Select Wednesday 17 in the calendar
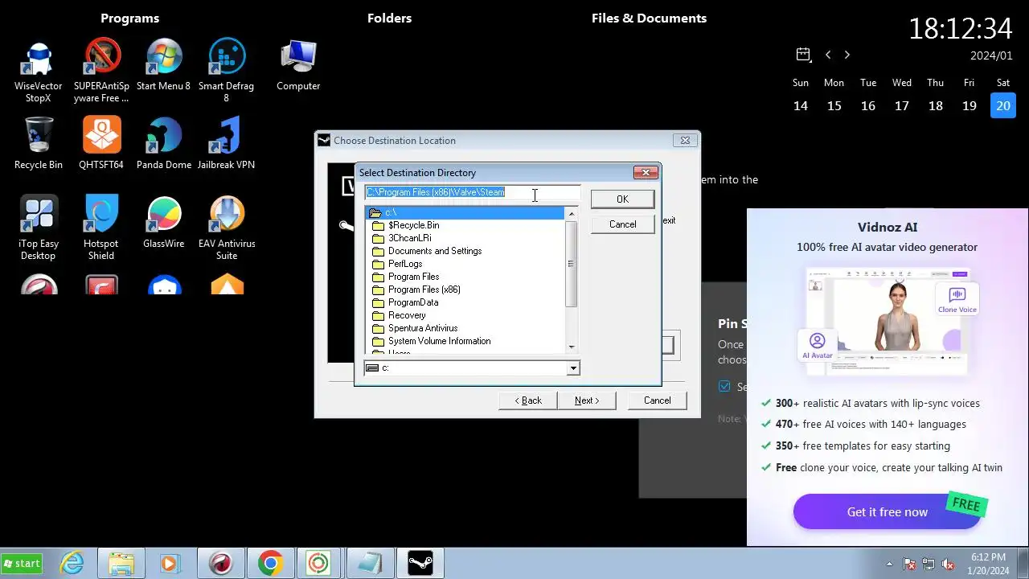The image size is (1029, 579). tap(902, 105)
